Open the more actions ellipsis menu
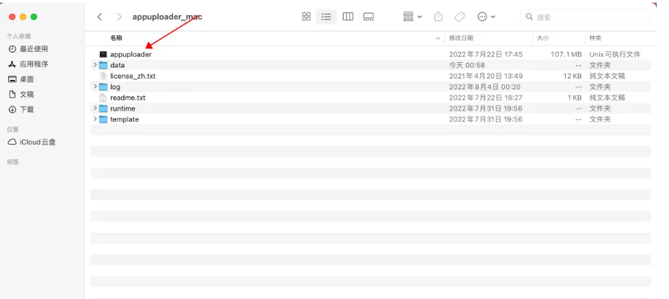 [x=486, y=16]
